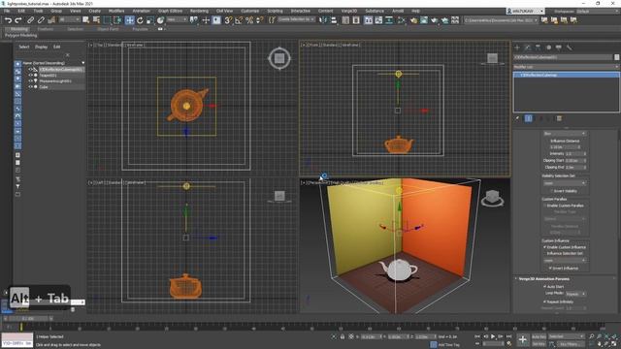This screenshot has width=621, height=349.
Task: Toggle visibility eye of Cube object
Action: [30, 86]
